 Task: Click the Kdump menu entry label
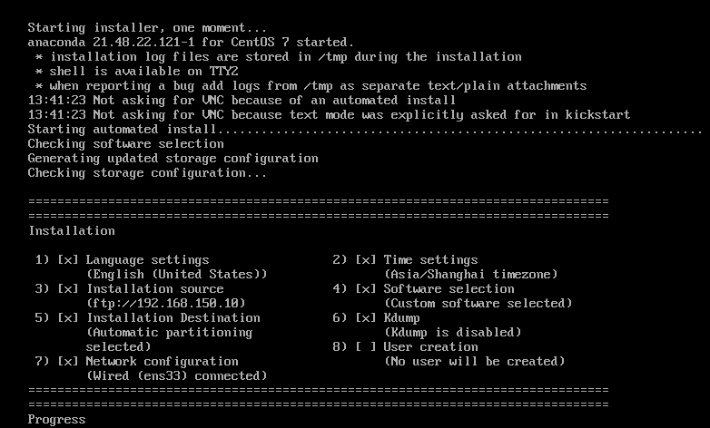tap(401, 318)
